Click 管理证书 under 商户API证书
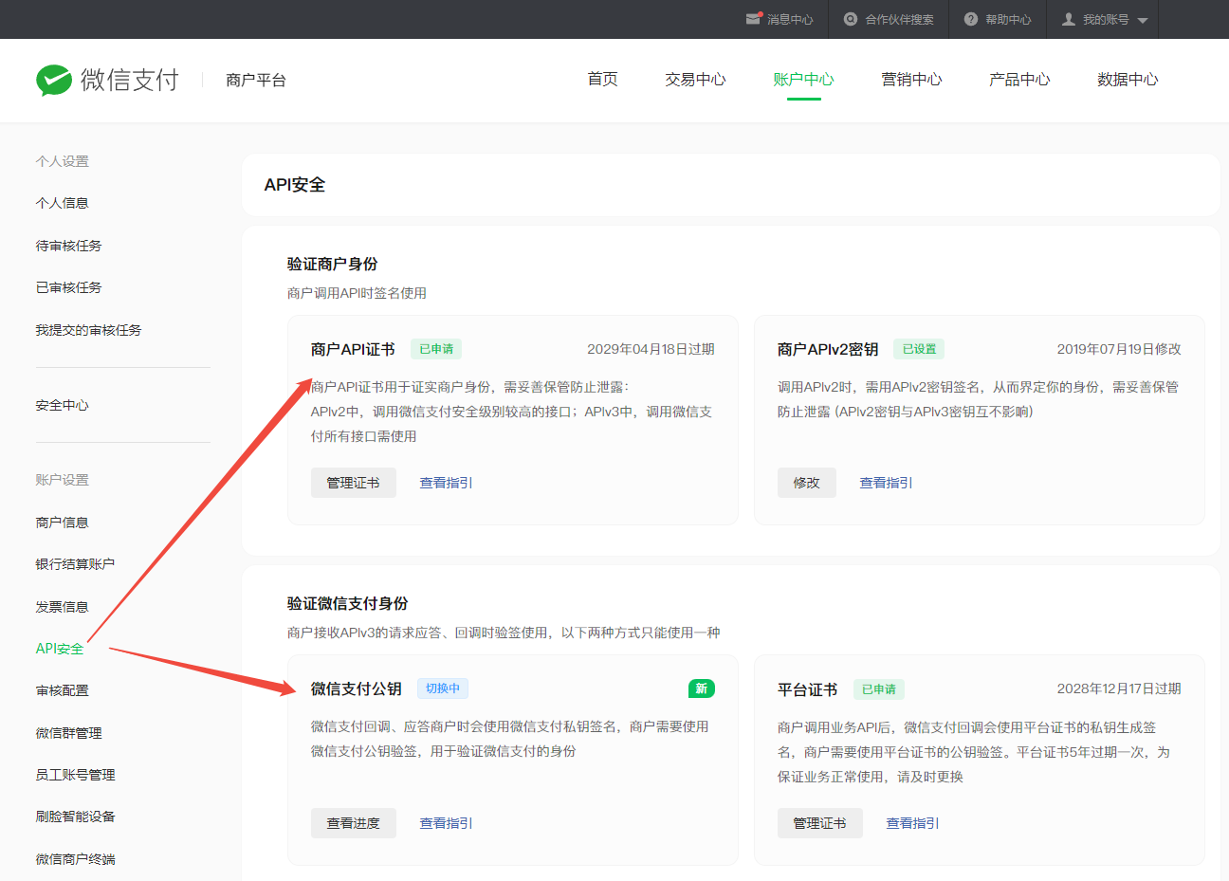Screen dimensions: 1229x881 tap(354, 483)
